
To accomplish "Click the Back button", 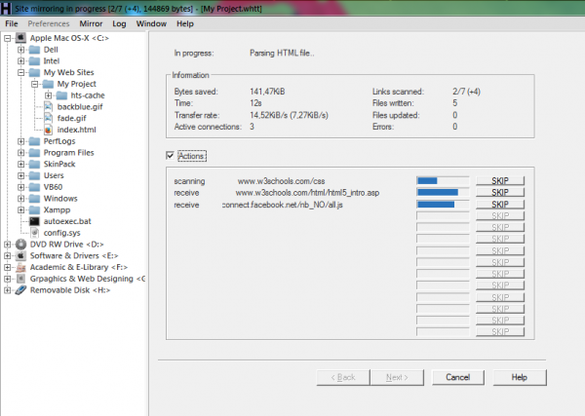I will [x=343, y=377].
